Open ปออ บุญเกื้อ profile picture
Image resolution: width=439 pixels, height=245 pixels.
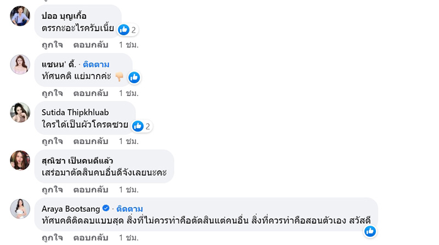pyautogui.click(x=20, y=16)
